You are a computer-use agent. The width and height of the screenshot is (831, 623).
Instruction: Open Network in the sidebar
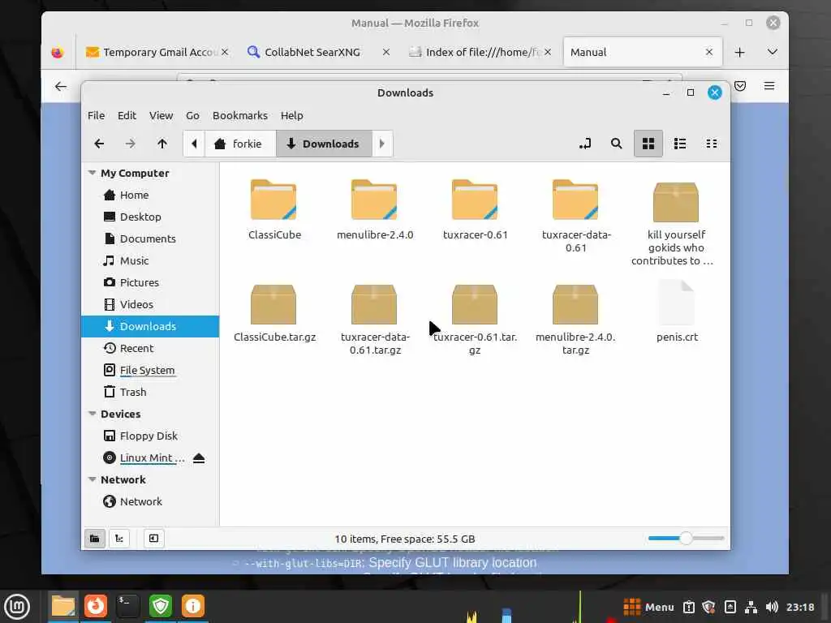(150, 501)
